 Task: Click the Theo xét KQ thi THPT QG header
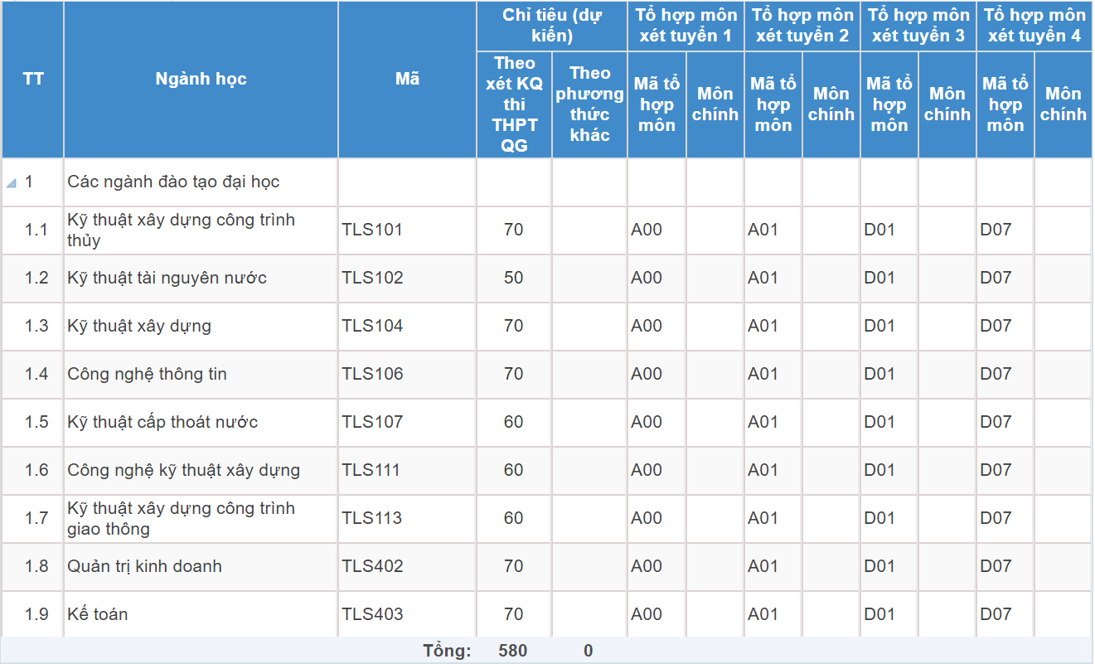tap(514, 104)
